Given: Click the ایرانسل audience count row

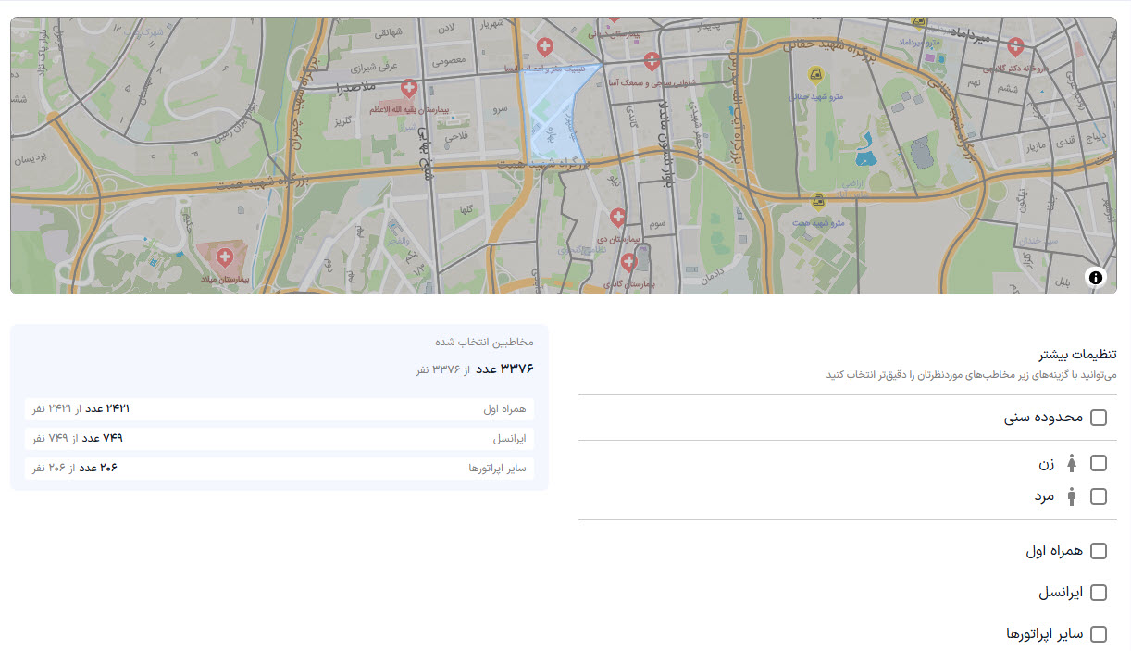Looking at the screenshot, I should (x=280, y=438).
